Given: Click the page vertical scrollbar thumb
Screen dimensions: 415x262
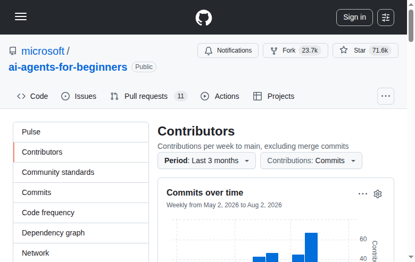Looking at the screenshot, I should [x=411, y=26].
